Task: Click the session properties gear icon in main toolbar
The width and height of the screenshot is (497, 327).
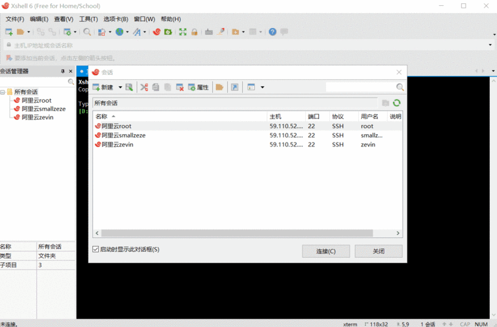Action: 67,31
